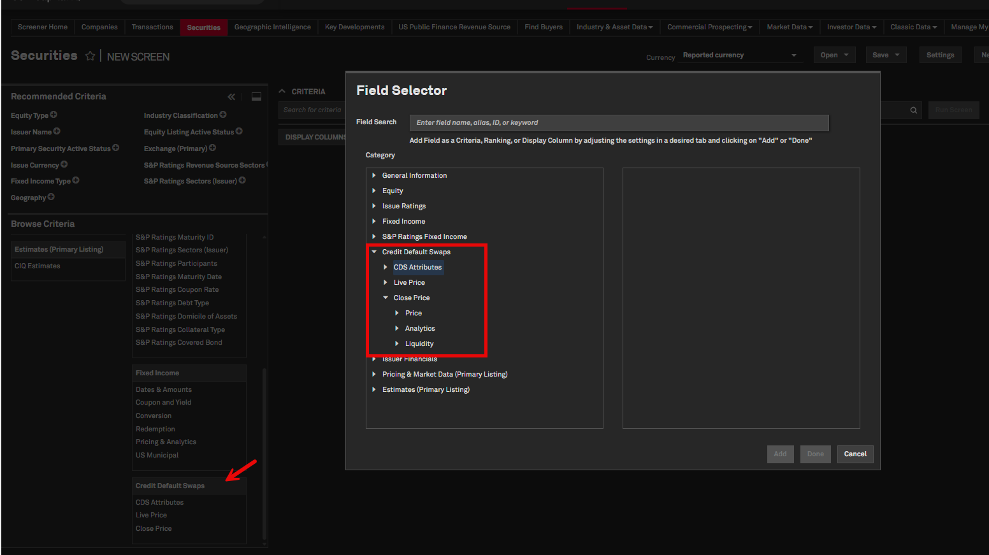Collapse the Recommended Criteria panel with double-chevron icon
This screenshot has height=555, width=989.
pyautogui.click(x=231, y=97)
